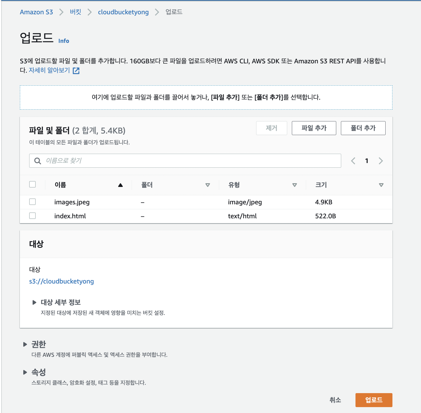
Task: Expand the 권한 section
Action: click(x=25, y=344)
